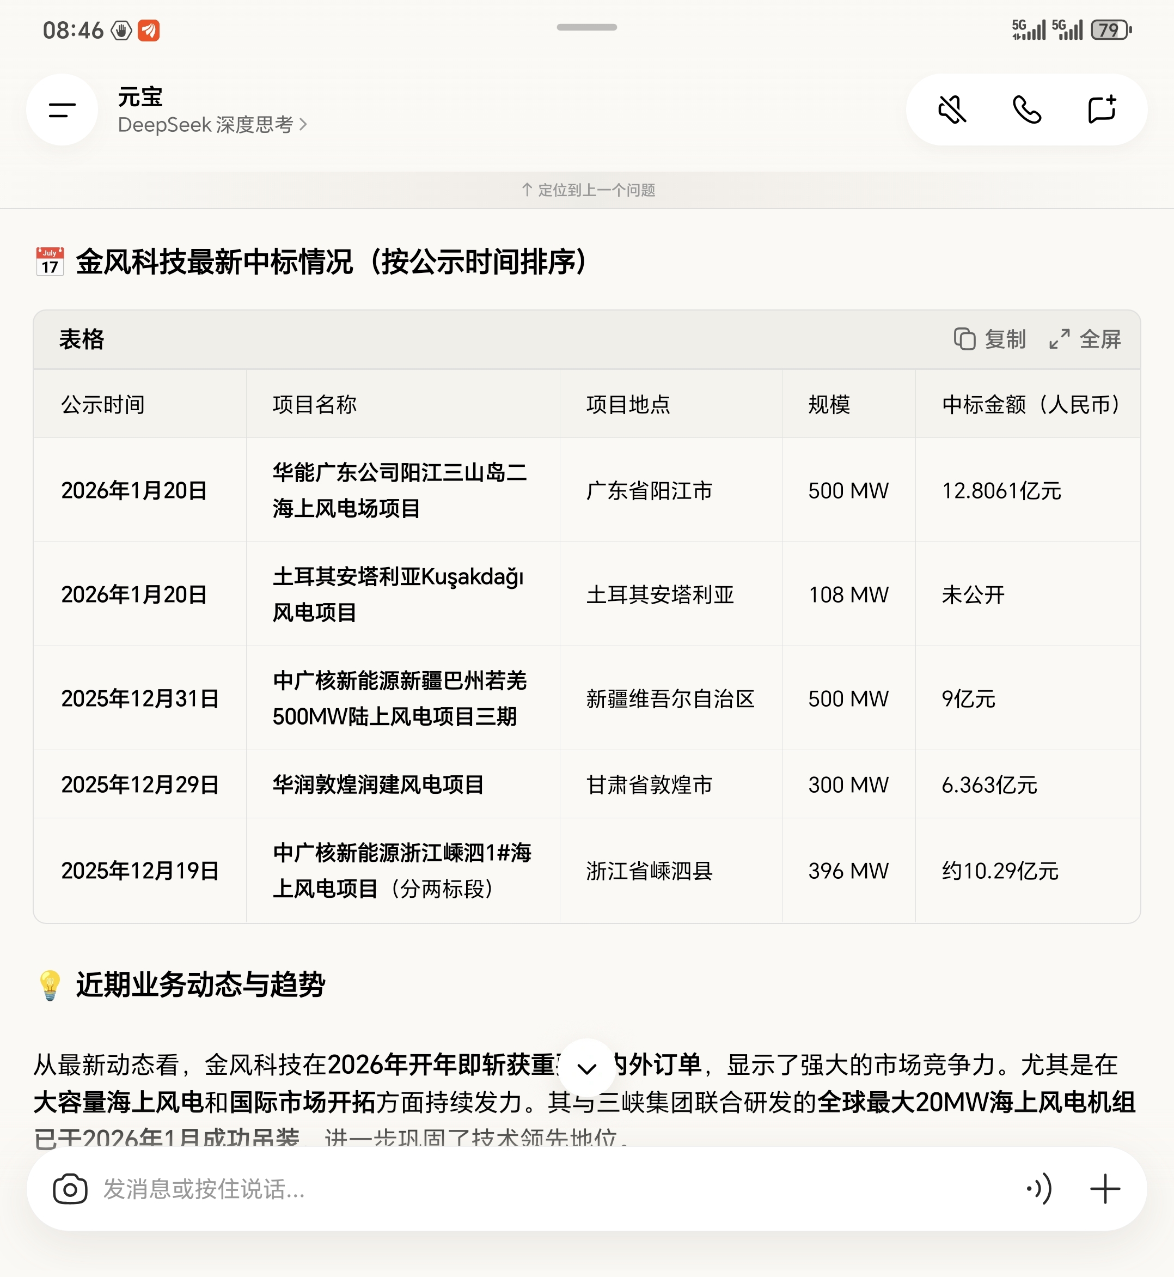
Task: Toggle the muted speaker icon
Action: [952, 110]
